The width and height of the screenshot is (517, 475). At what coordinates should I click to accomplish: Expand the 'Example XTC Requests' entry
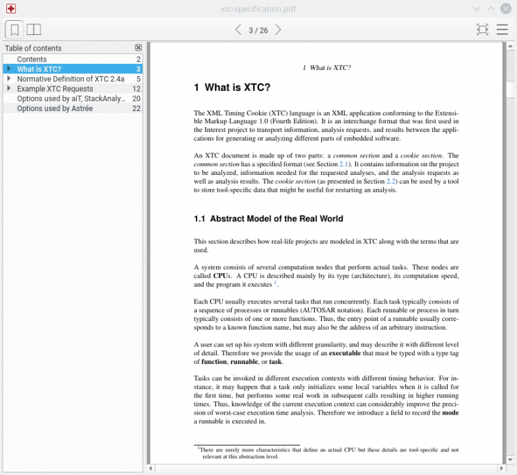pyautogui.click(x=9, y=89)
